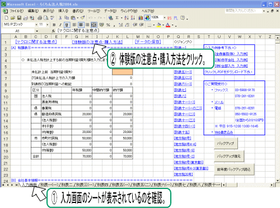Open the Help question mark icon
Viewport: 280px width, 208px height.
coord(183,18)
